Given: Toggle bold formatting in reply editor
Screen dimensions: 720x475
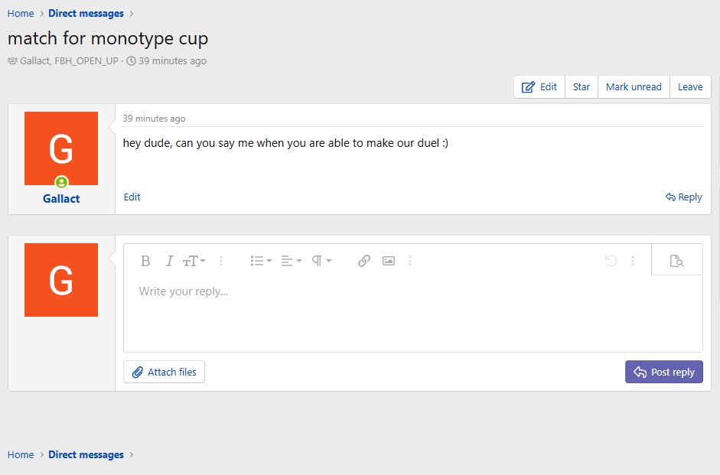Looking at the screenshot, I should (x=145, y=261).
